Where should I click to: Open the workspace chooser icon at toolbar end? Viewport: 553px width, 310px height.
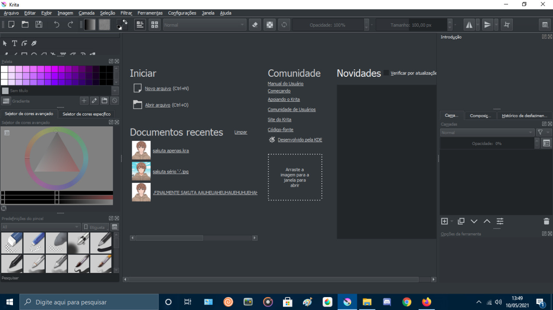(x=545, y=25)
